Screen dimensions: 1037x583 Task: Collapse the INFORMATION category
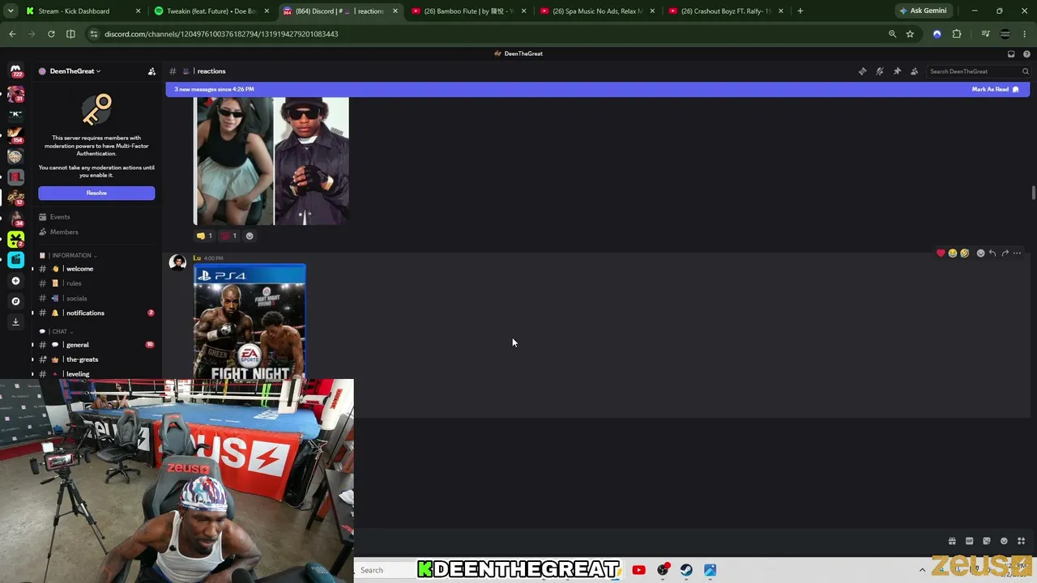tap(71, 255)
